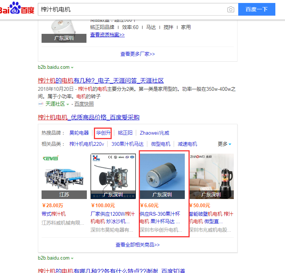Open the first b2b.baidu.com source link
The height and width of the screenshot is (273, 285).
point(53,67)
